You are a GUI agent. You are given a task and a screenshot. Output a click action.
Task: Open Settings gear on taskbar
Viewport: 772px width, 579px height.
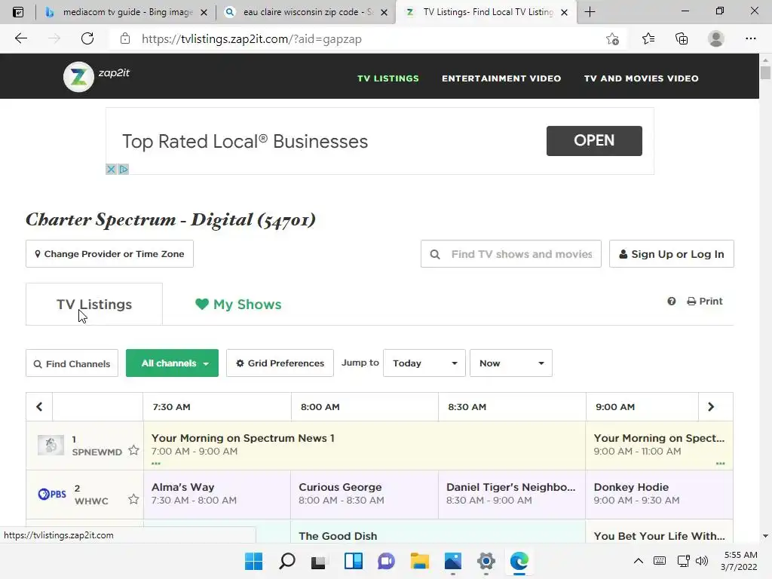click(486, 561)
